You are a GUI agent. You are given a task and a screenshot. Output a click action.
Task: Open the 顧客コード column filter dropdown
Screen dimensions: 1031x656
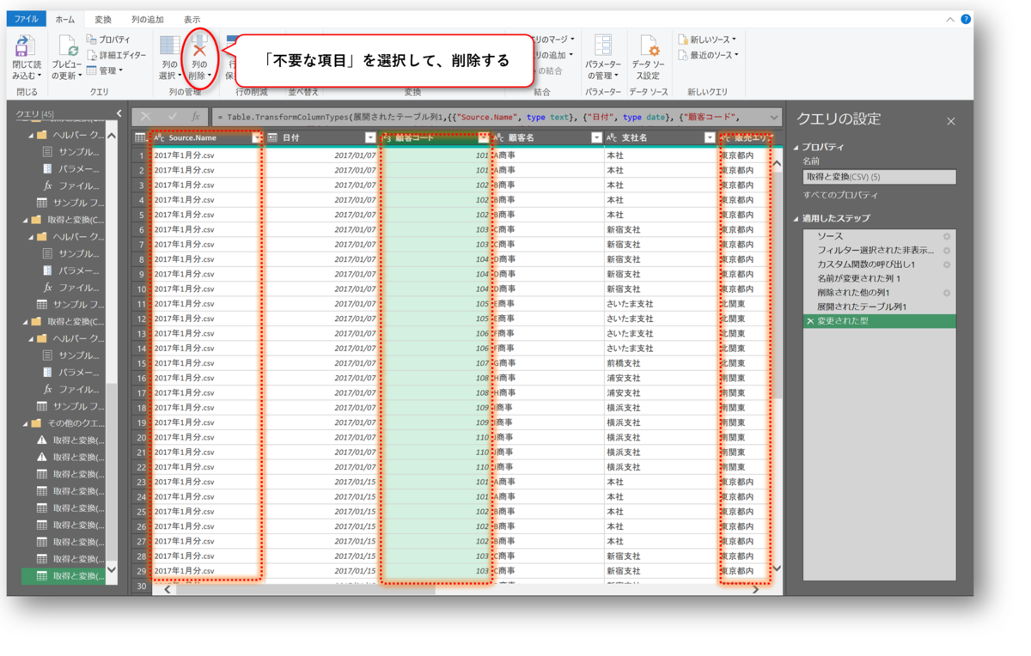(485, 138)
